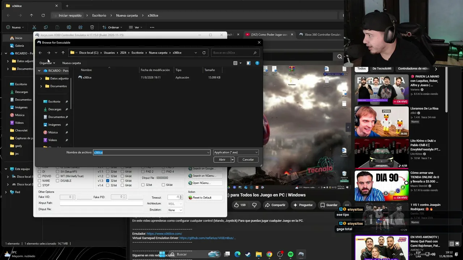
Task: Go up one level in Browse dialog
Action: point(63,53)
